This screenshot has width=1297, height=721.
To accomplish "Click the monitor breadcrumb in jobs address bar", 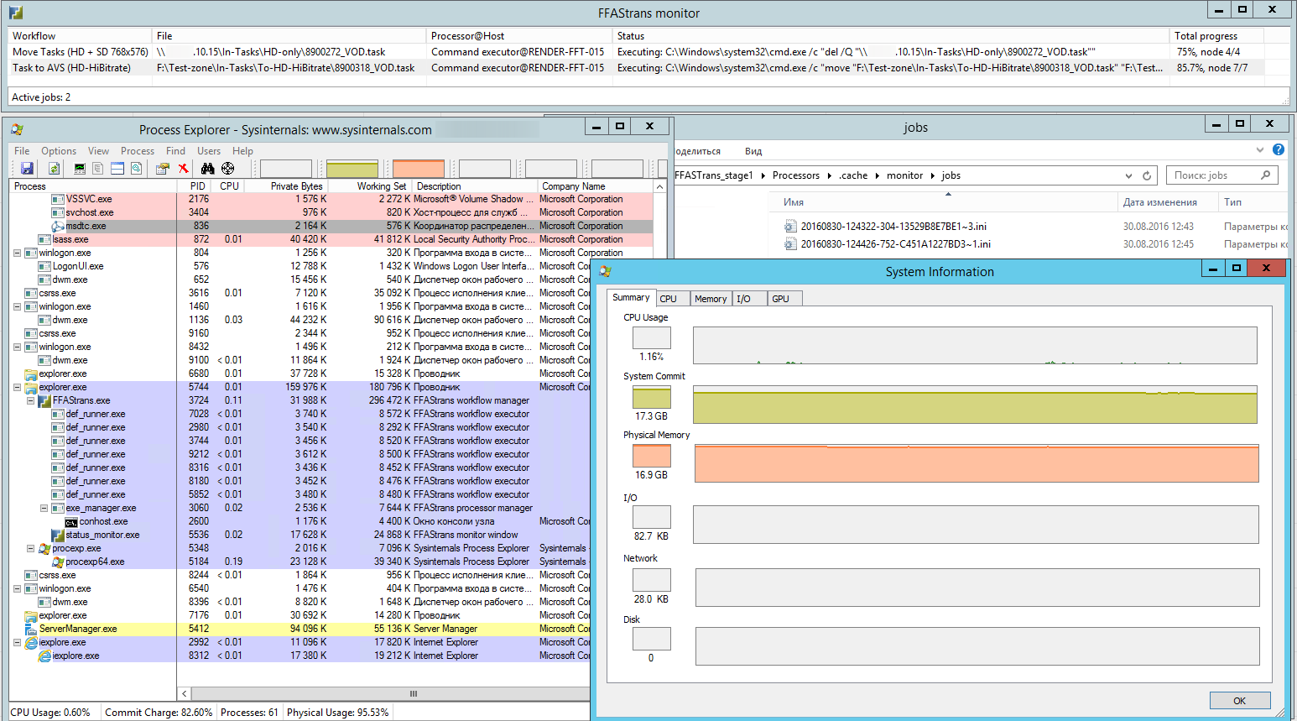I will click(x=905, y=175).
